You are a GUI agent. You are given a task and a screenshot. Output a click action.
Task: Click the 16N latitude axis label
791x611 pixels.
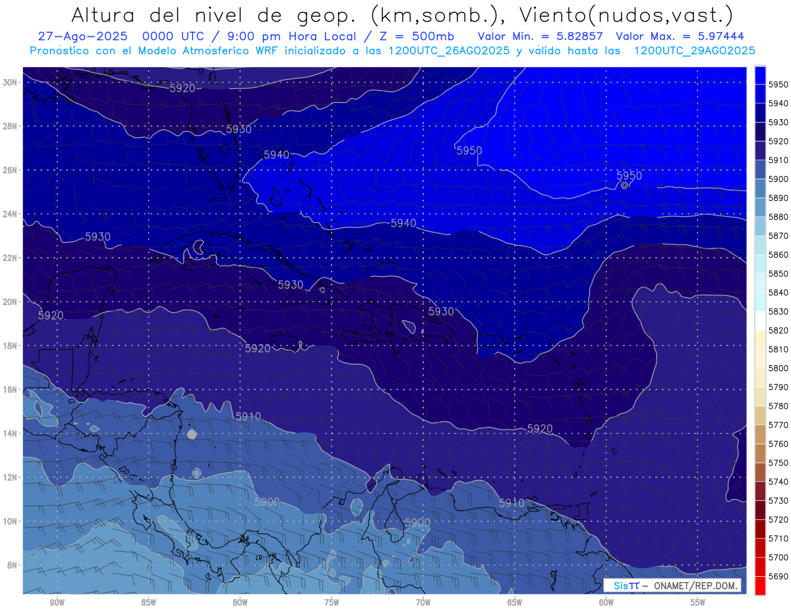tap(11, 390)
